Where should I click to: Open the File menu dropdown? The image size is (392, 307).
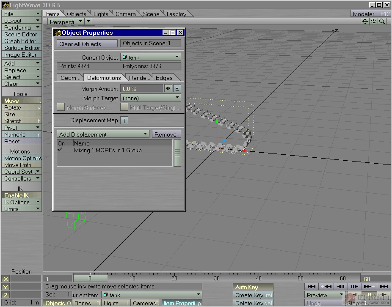(x=22, y=14)
